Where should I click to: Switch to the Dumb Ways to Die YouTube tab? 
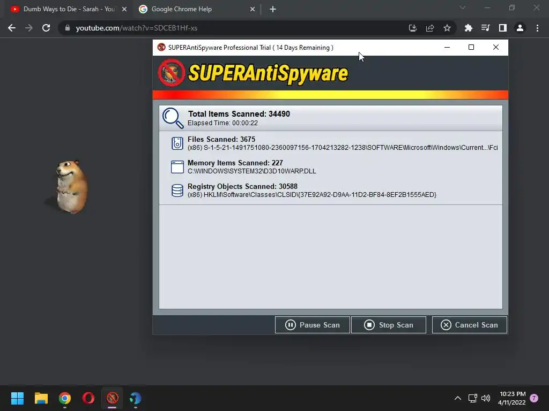(x=68, y=9)
